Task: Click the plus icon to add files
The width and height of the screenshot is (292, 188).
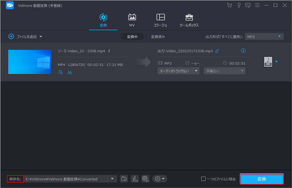Action: tap(11, 36)
